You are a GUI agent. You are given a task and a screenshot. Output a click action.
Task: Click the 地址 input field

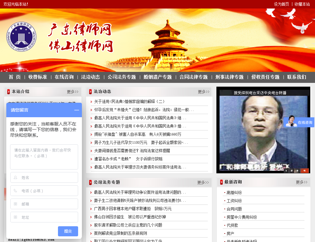[x=44, y=217]
